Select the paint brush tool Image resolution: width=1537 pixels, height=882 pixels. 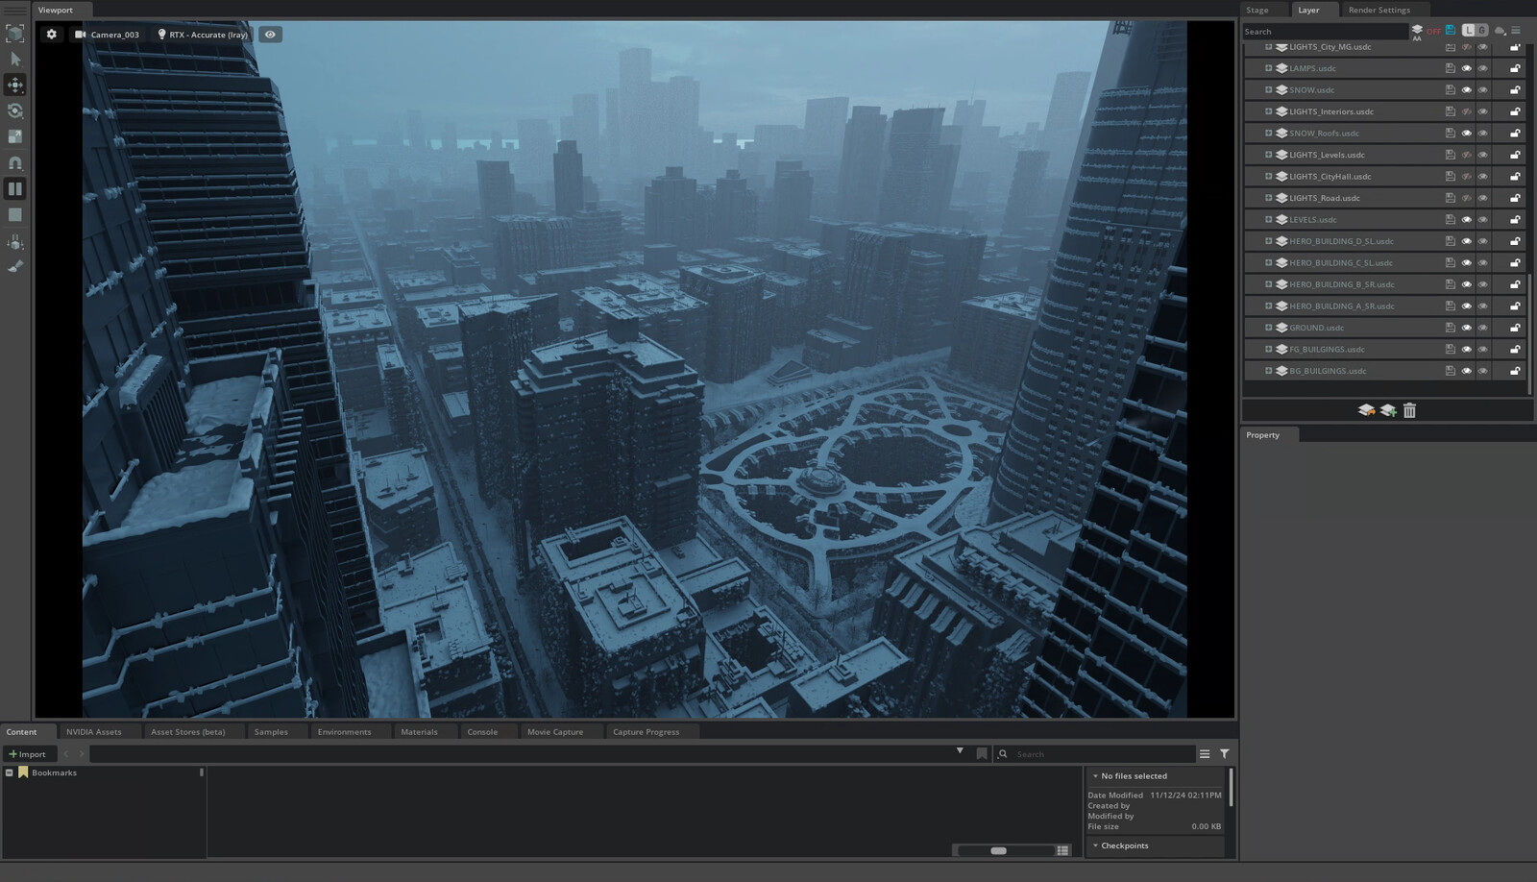(15, 266)
